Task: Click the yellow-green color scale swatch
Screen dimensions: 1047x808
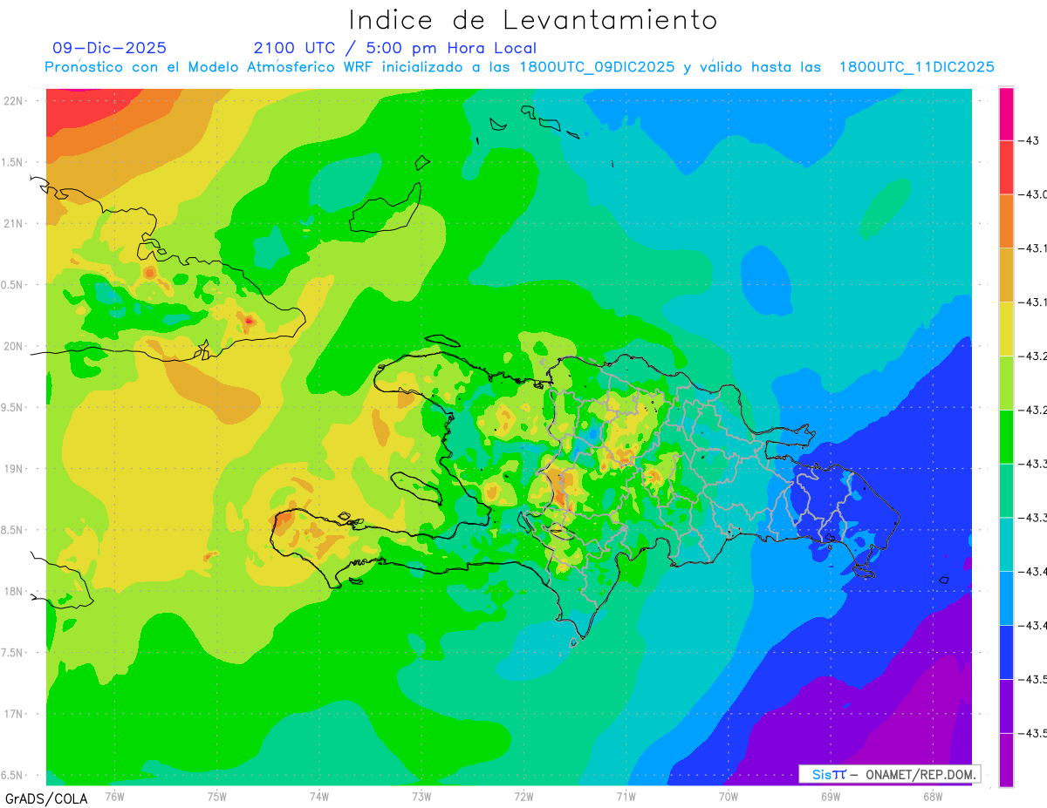Action: 1006,383
